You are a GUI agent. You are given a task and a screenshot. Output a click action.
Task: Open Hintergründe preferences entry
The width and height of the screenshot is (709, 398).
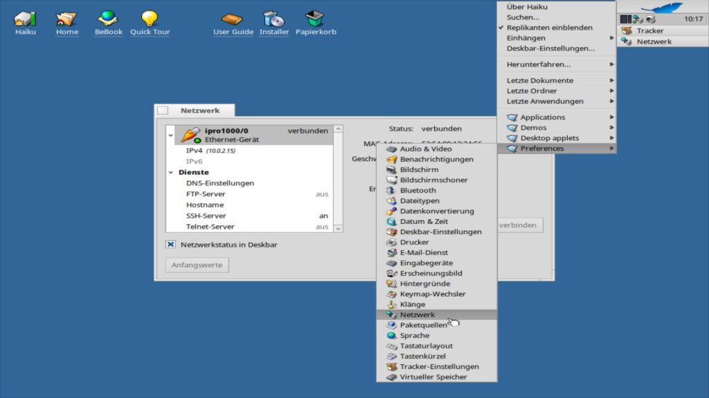(x=437, y=284)
